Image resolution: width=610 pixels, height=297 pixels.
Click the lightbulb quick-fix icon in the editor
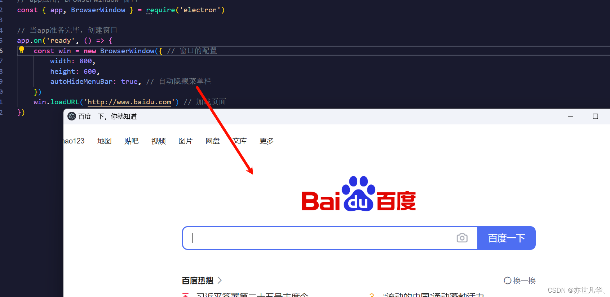pyautogui.click(x=22, y=50)
